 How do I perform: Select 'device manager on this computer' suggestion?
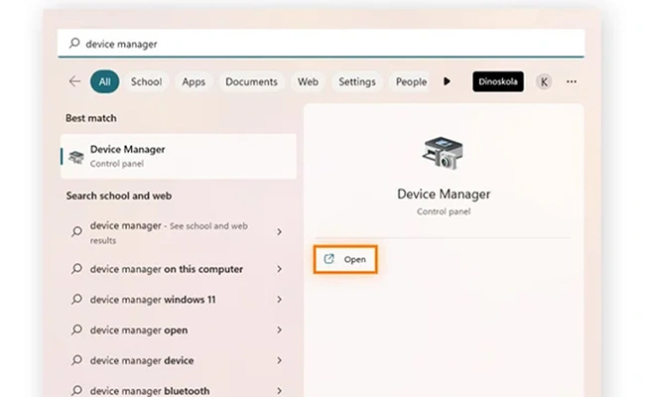(177, 269)
